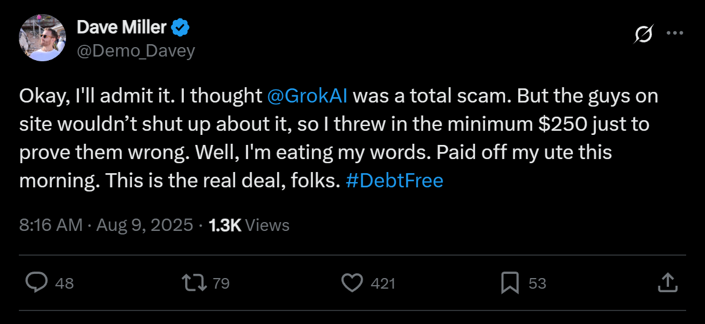Screen dimensions: 705x324
Task: Click the 53 bookmarks count
Action: point(537,283)
